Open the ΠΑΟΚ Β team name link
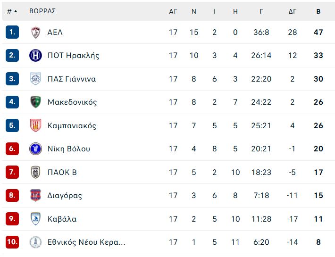This screenshot has width=335, height=257. coord(62,172)
